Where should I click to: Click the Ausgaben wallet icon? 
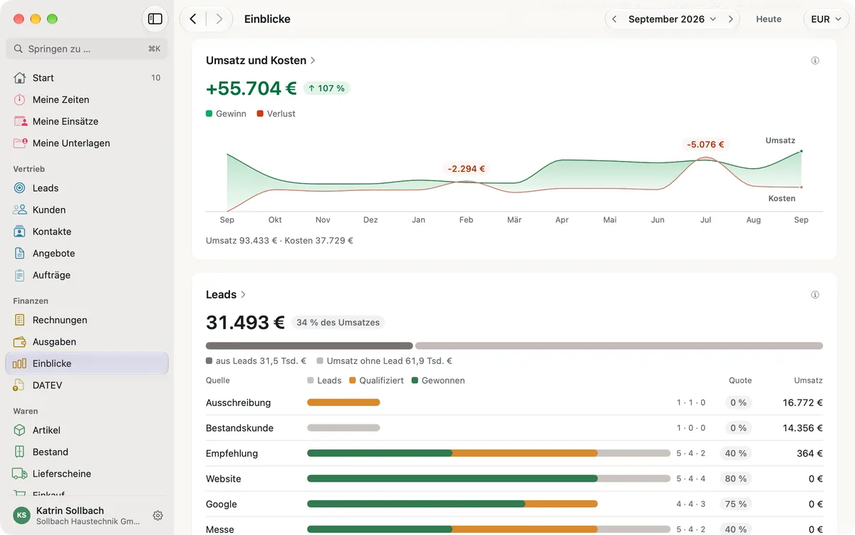click(20, 342)
